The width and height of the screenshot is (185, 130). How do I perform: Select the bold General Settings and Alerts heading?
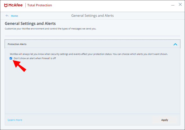click(30, 24)
